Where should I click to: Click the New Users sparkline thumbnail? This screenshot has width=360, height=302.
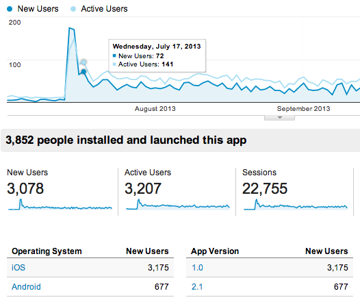pos(60,204)
